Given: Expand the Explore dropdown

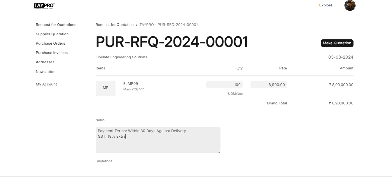Looking at the screenshot, I should [328, 5].
